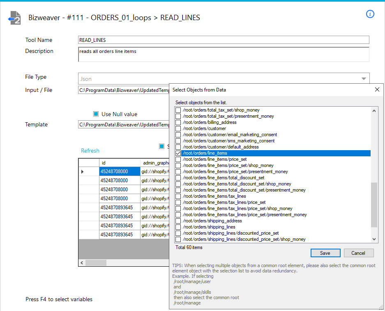The width and height of the screenshot is (385, 311).
Task: Click the /root/orders/billing_address row text
Action: [x=210, y=122]
